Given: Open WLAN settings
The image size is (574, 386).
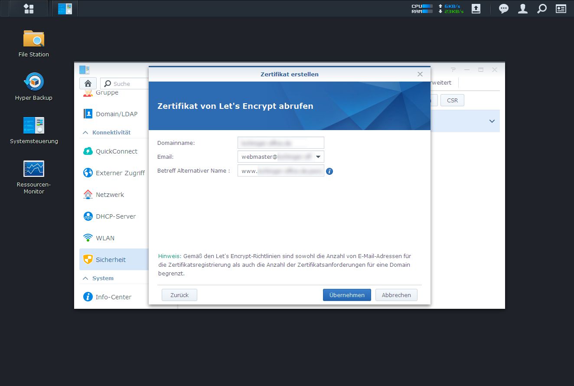Looking at the screenshot, I should (x=114, y=238).
